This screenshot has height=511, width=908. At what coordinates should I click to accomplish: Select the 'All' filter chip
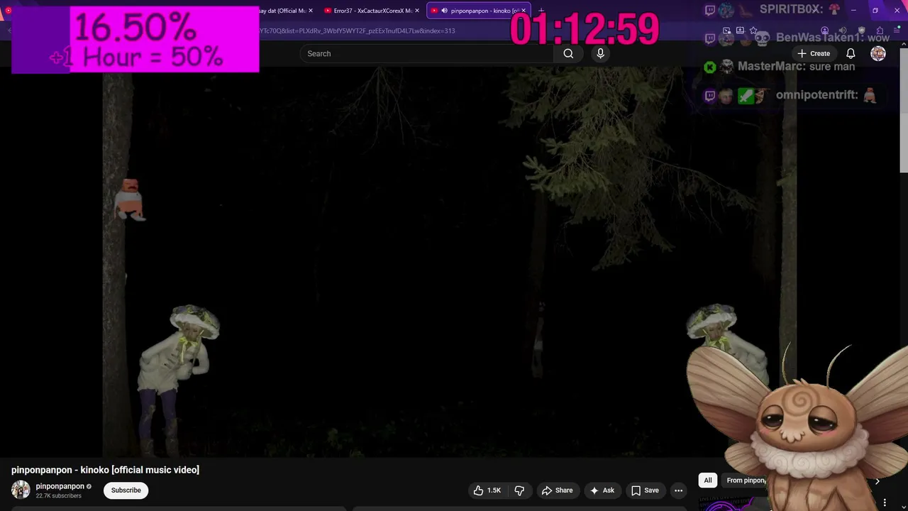point(707,480)
